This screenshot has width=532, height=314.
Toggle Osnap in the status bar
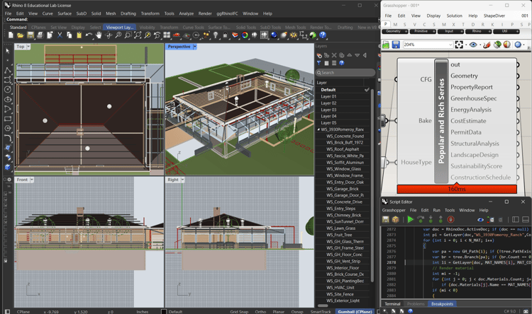coord(297,312)
